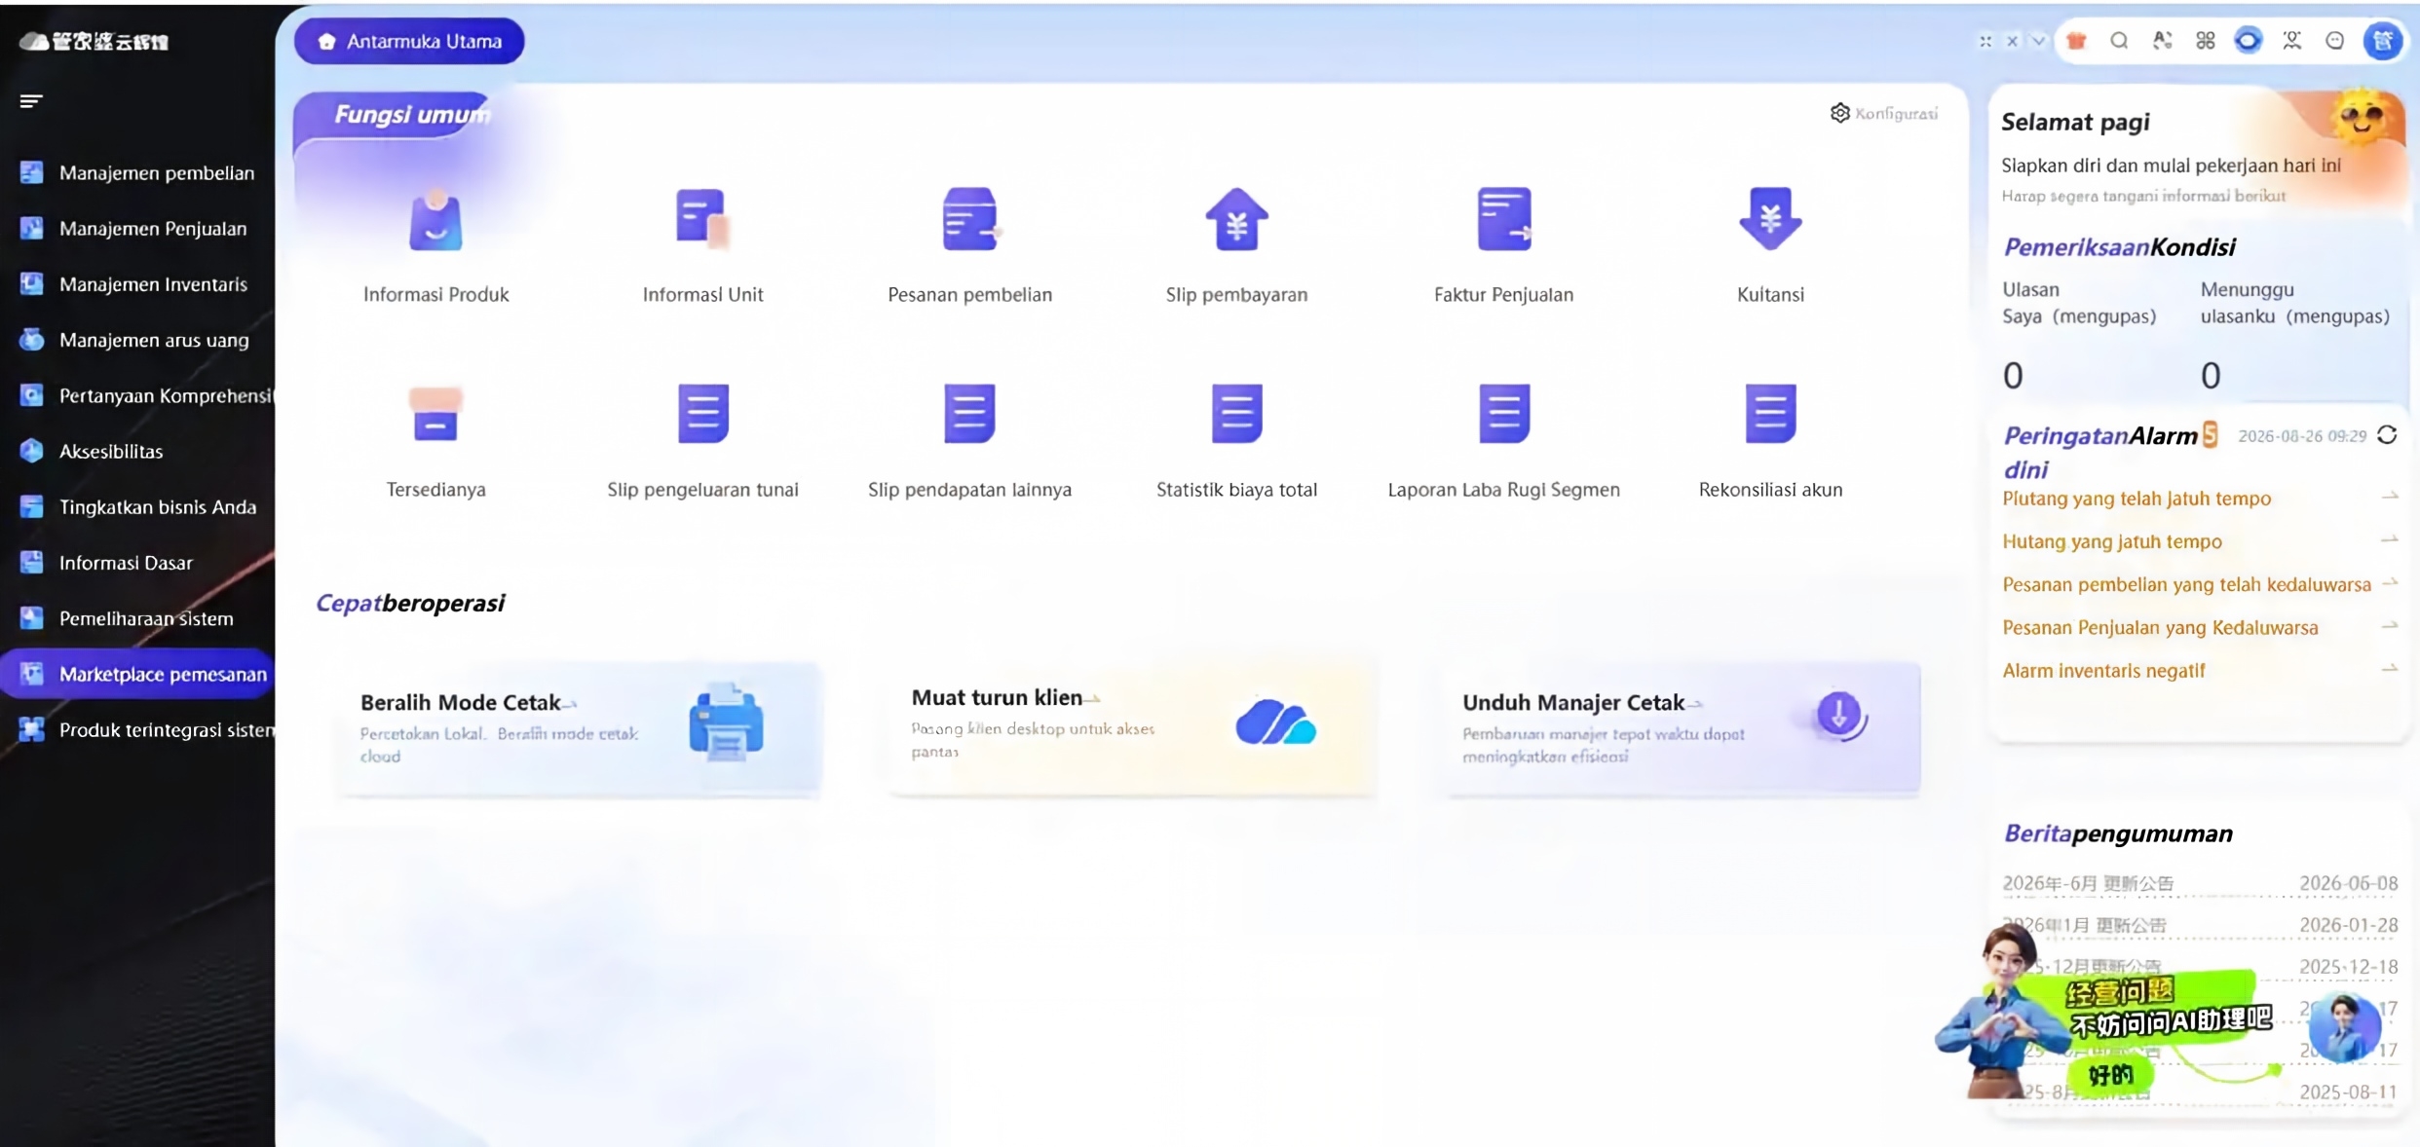Click the Unduh Manajer Cetak card
Viewport: 2420px width, 1147px height.
pyautogui.click(x=1682, y=728)
